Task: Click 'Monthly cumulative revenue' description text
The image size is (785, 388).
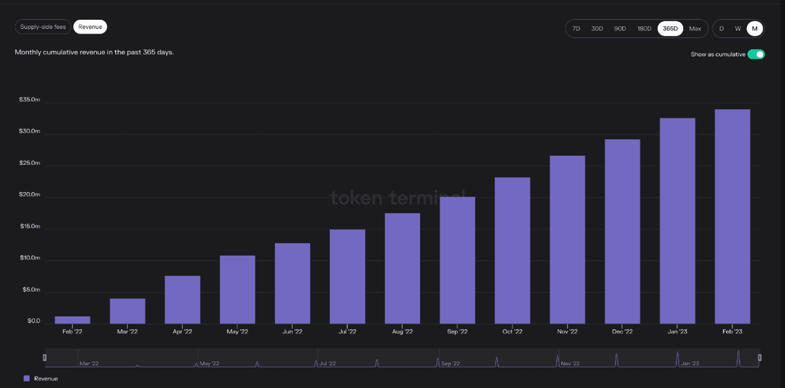Action: [94, 52]
